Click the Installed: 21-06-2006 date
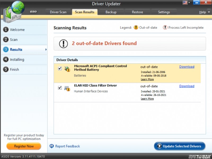The width and height of the screenshot is (212, 159). [153, 72]
